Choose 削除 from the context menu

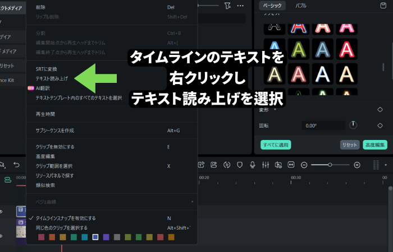click(112, 7)
